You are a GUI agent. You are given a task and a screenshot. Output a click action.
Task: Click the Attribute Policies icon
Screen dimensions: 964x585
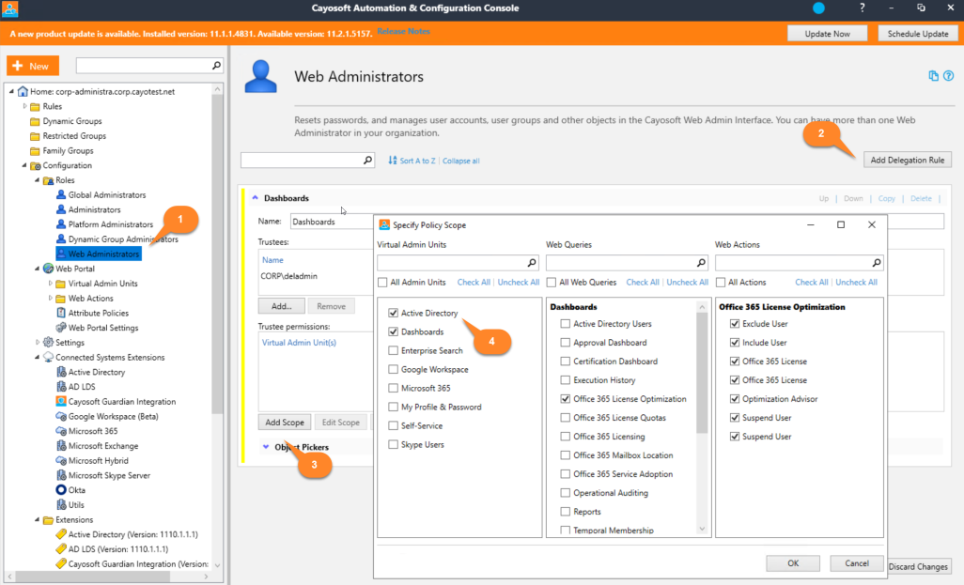[x=61, y=313]
